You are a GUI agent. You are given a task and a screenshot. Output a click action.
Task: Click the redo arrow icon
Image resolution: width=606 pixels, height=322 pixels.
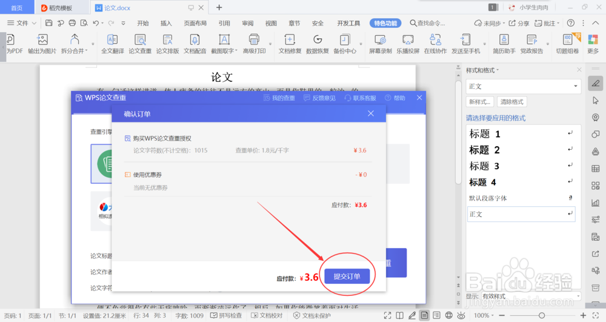(x=112, y=23)
